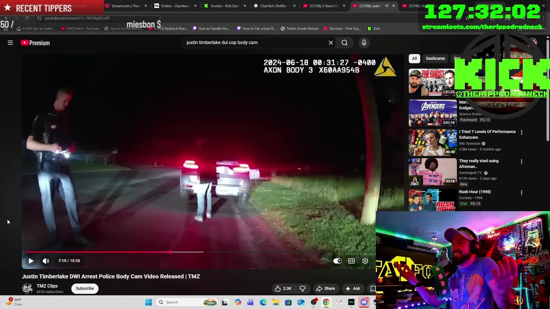Image resolution: width=550 pixels, height=309 pixels.
Task: Open Discord taskbar icon
Action: 364,302
